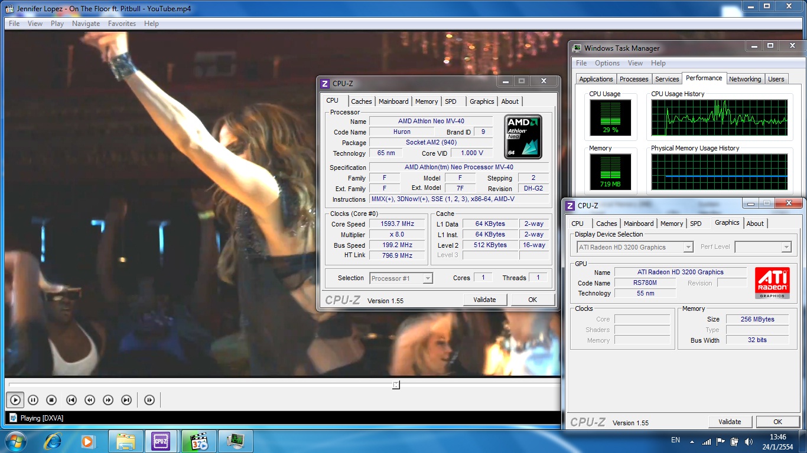Click the Validate button in CPU tab window

(484, 300)
